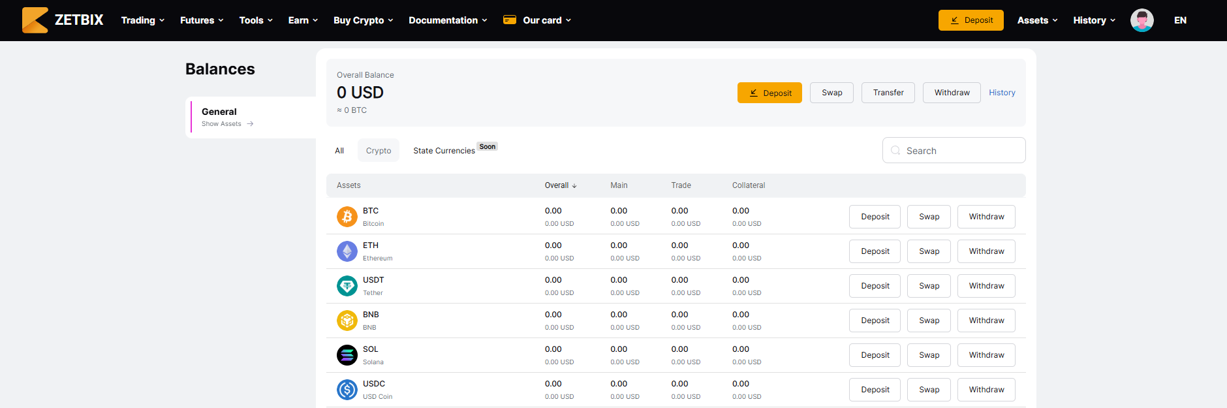Click the card icon beside Our card
This screenshot has width=1227, height=408.
click(x=510, y=20)
